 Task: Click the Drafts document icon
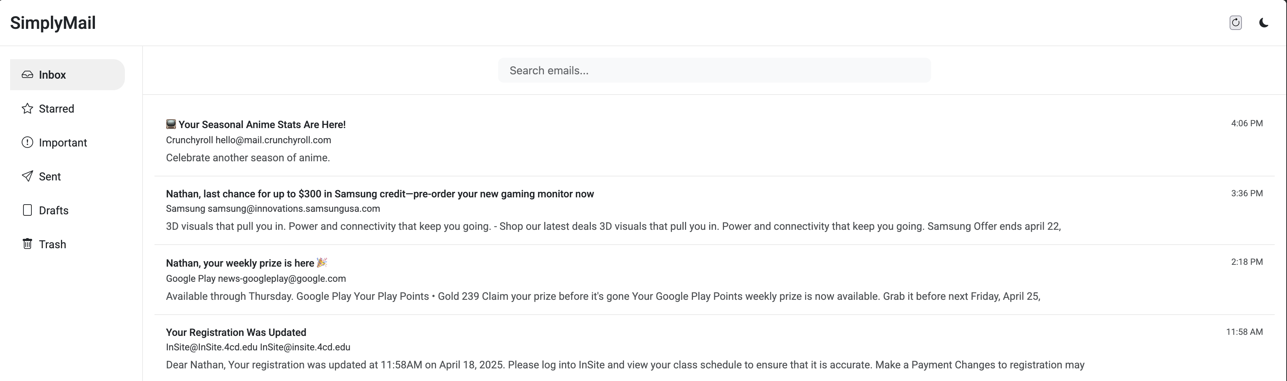pos(27,210)
